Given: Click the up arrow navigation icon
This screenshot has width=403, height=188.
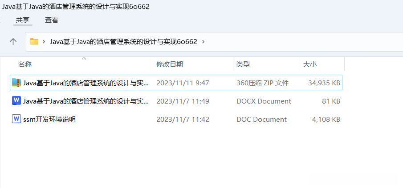Looking at the screenshot, I should [x=13, y=41].
